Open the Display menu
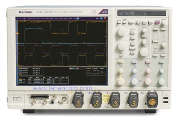This screenshot has height=119, width=179. pos(38,18)
